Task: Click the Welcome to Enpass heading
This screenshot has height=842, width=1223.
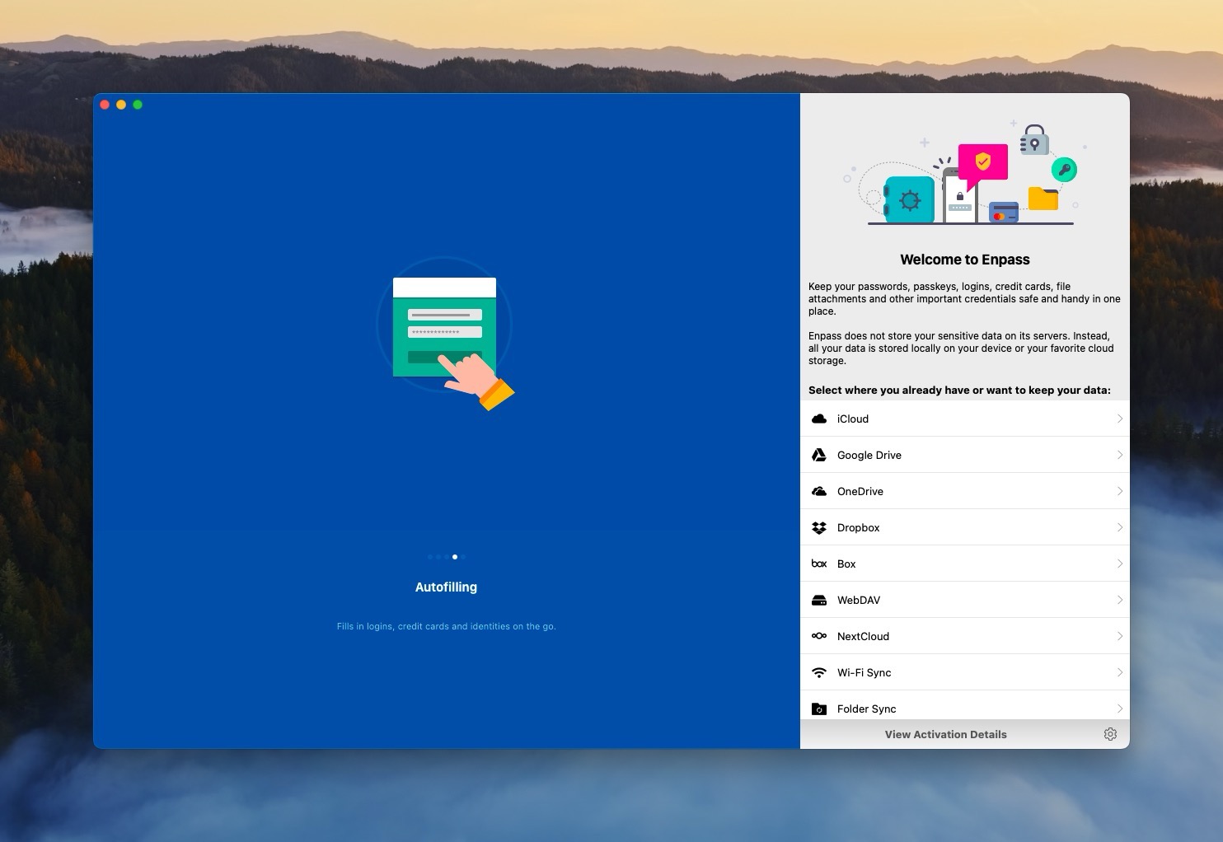Action: pos(965,260)
